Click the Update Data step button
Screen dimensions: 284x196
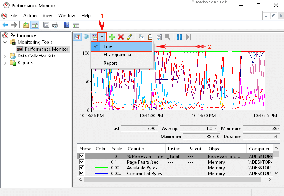(x=188, y=37)
